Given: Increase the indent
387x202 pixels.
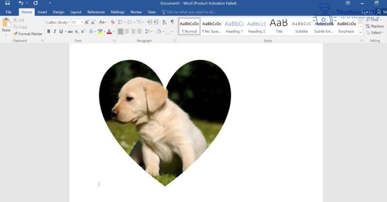Looking at the screenshot, I should (x=156, y=22).
